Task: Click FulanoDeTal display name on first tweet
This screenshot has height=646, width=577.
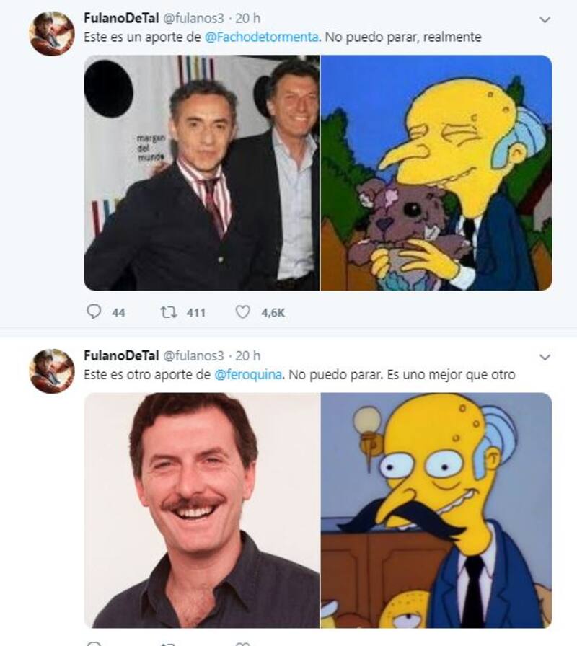Action: click(120, 18)
